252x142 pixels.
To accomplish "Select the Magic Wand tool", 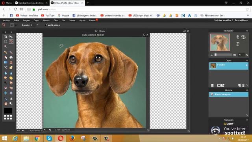I will pyautogui.click(x=6, y=47).
